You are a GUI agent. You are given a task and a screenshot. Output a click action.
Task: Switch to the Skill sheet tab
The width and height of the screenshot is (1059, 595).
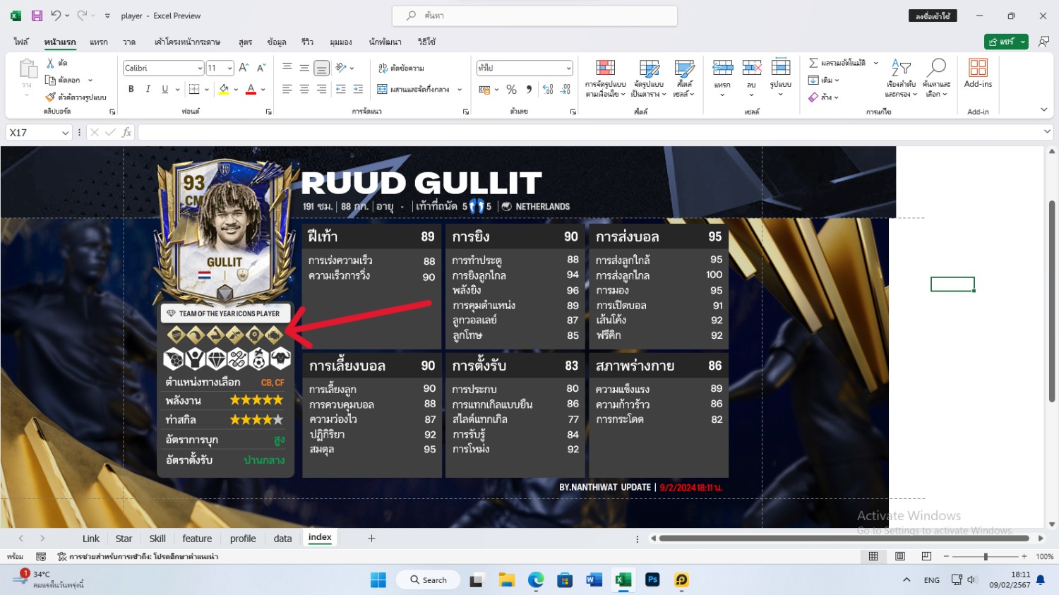click(x=157, y=539)
